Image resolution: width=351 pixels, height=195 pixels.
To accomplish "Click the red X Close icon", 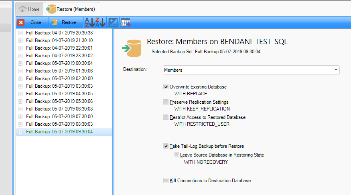I will pyautogui.click(x=21, y=22).
